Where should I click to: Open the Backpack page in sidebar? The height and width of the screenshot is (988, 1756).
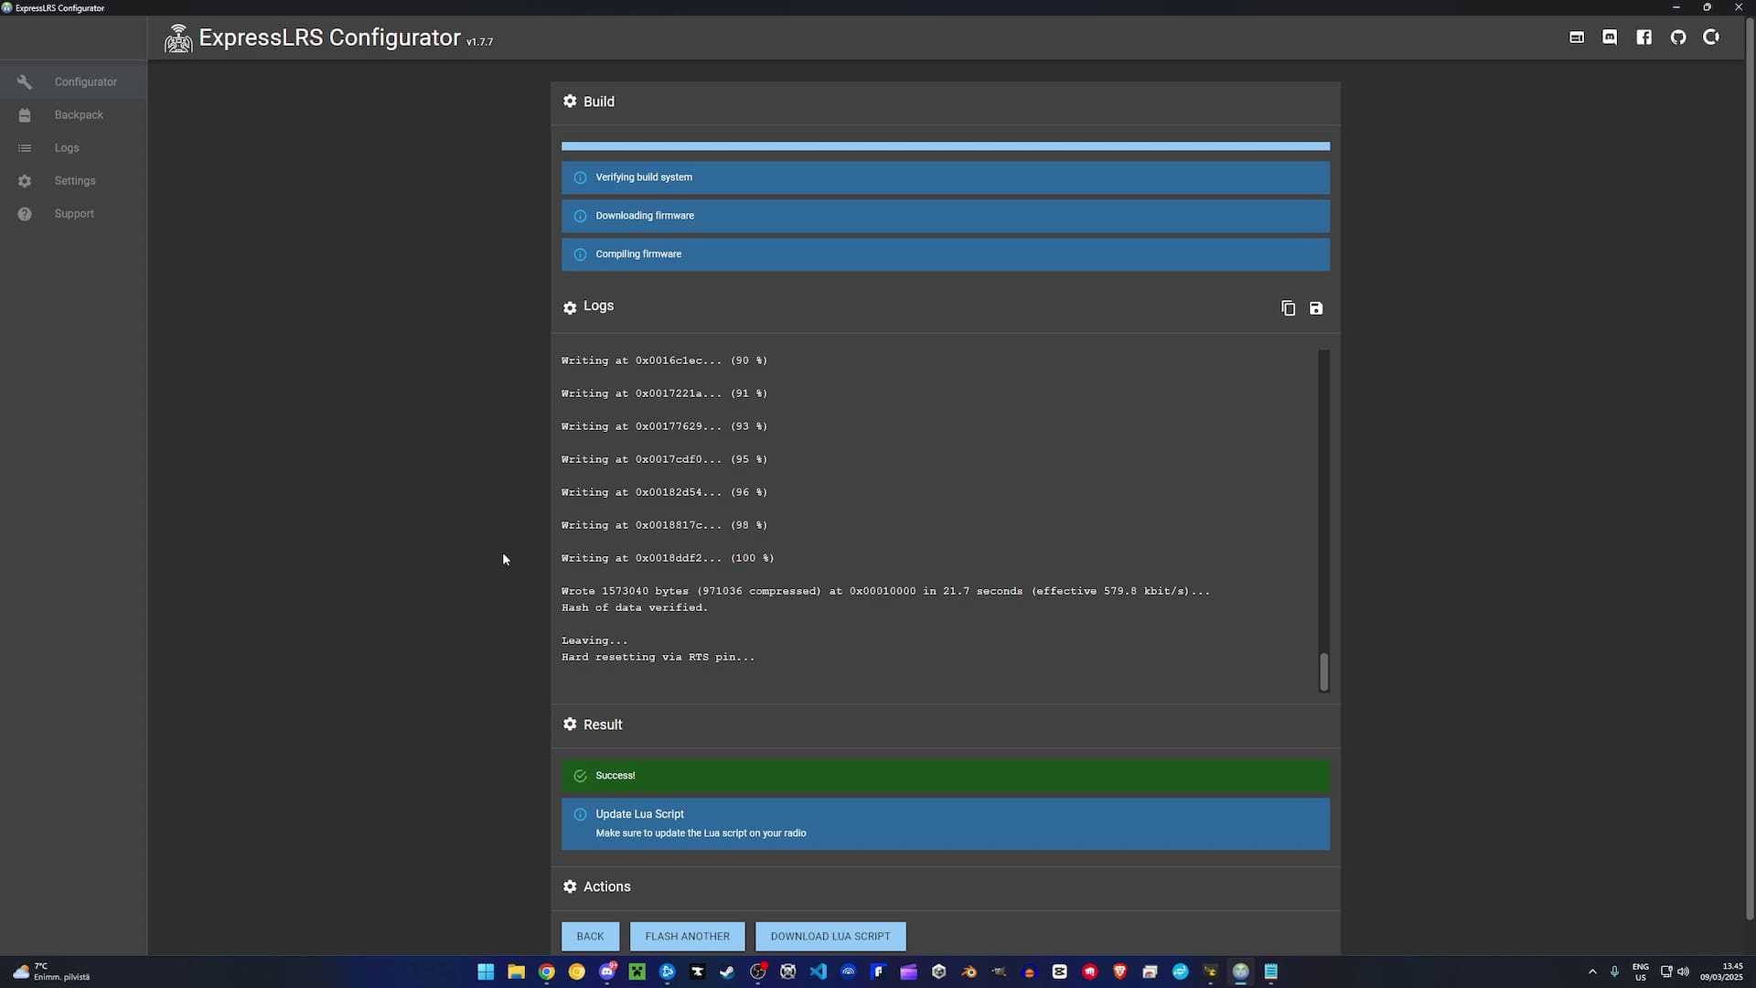pyautogui.click(x=73, y=114)
